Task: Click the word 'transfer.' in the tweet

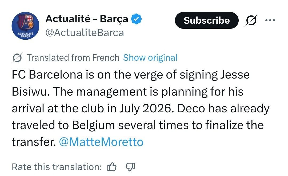Action: (34, 142)
